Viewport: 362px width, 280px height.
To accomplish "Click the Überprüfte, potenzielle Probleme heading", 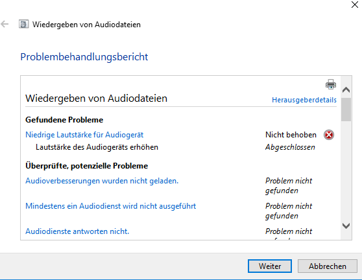I will point(86,166).
